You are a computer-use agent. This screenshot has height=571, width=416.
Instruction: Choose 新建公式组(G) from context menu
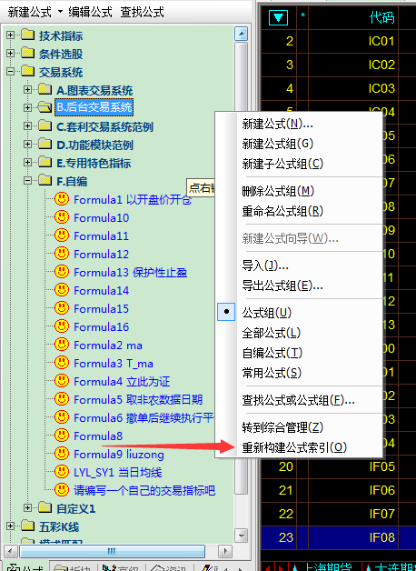[299, 144]
